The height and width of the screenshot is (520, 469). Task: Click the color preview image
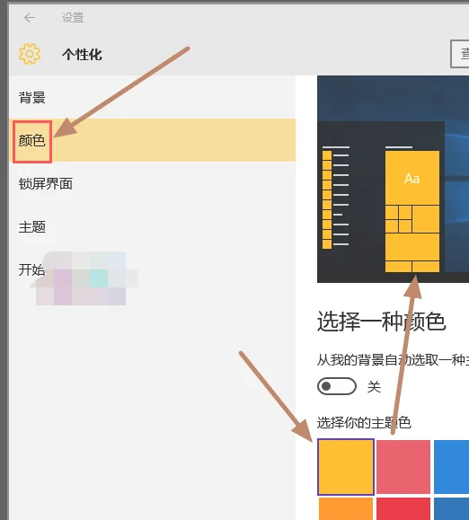(x=393, y=179)
